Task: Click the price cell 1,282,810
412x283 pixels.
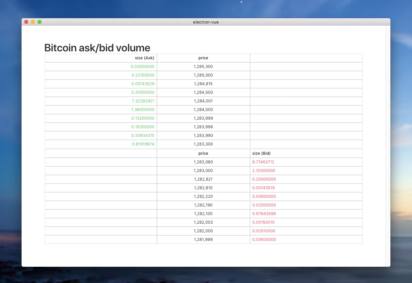Action: click(203, 188)
